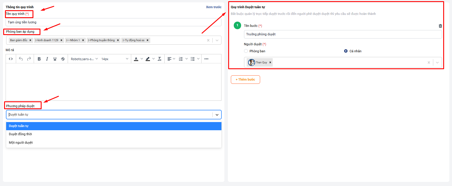Open the Xem trước preview link
Viewport: 452px width, 186px height.
tap(214, 7)
